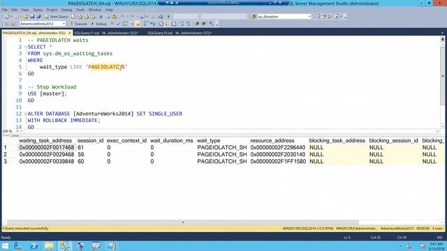This screenshot has width=447, height=251.
Task: Click the New Query button
Action: [x=57, y=17]
